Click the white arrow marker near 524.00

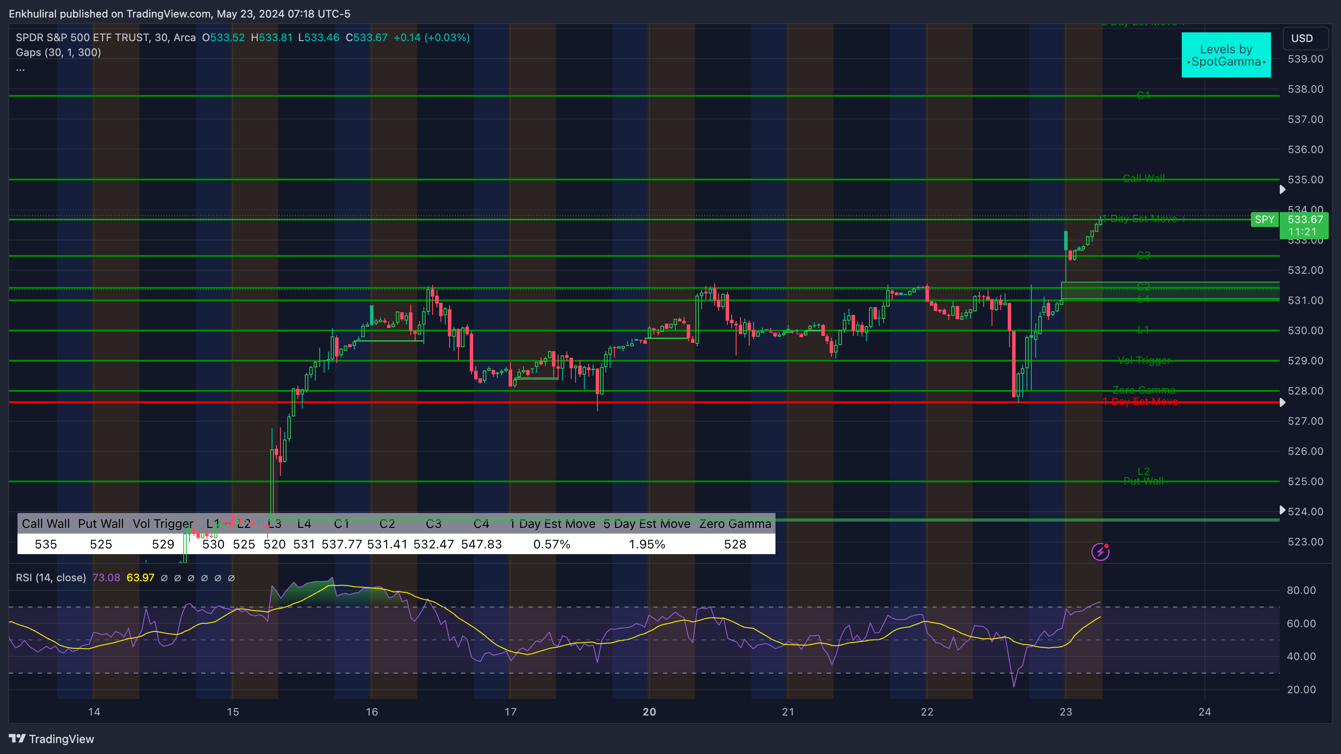coord(1282,510)
